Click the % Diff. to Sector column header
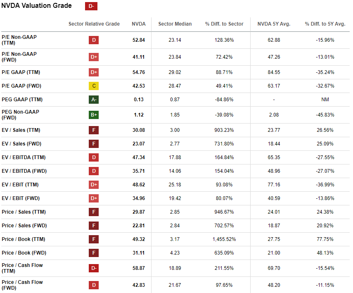 pos(224,24)
